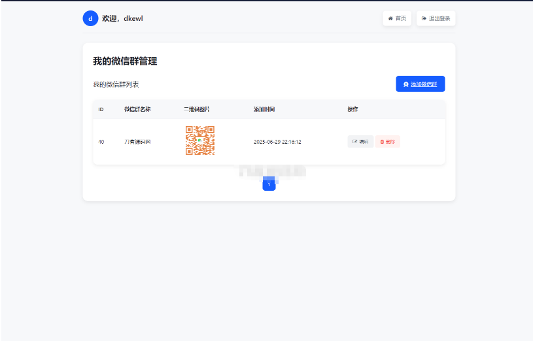Viewport: 533px width, 341px height.
Task: Click the 操作 column header
Action: 352,109
